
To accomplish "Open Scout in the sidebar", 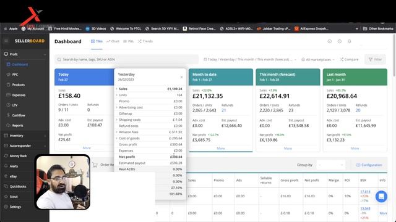I will click(x=11, y=197).
